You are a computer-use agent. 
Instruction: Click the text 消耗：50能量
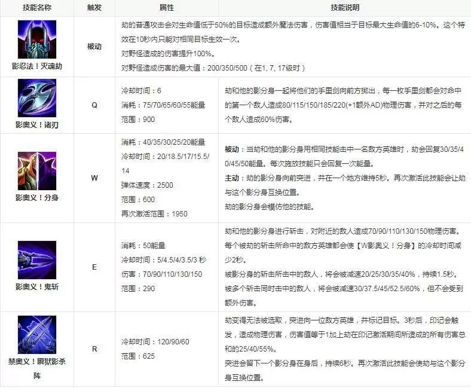pos(143,246)
